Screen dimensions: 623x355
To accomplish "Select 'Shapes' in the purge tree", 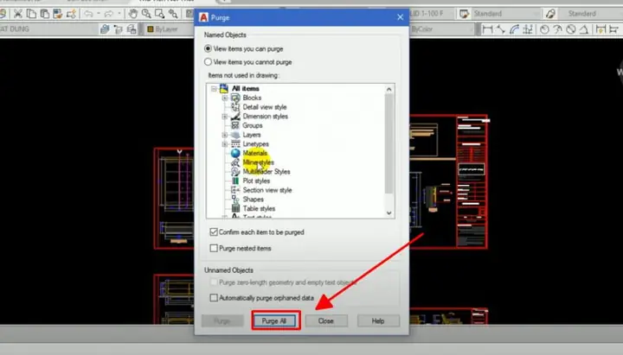I will click(x=253, y=200).
